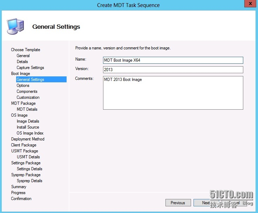Select Customization wizard step

point(28,97)
